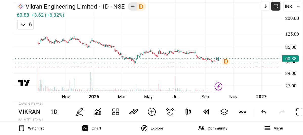Click the Vikran Engineering Limited title text
303x135 pixels.
[61, 7]
